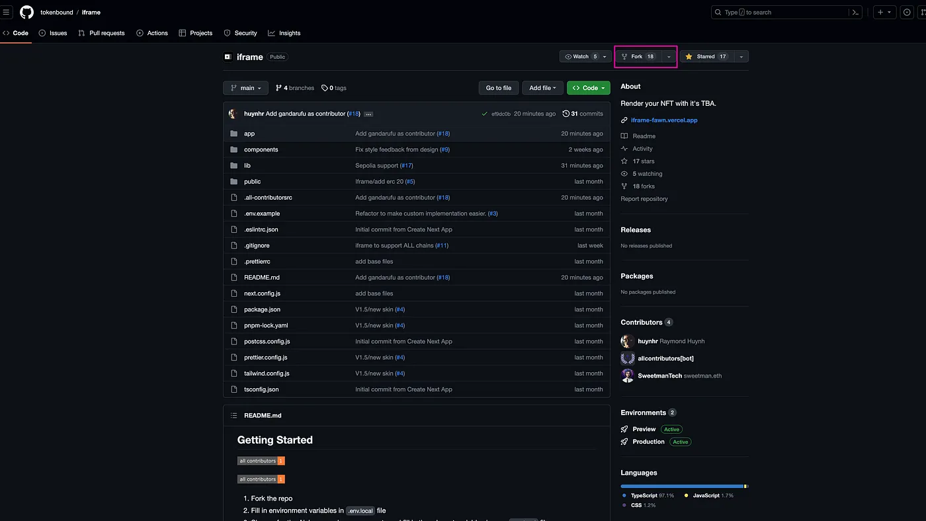
Task: Click the file icon beside .env.example
Action: tap(233, 214)
